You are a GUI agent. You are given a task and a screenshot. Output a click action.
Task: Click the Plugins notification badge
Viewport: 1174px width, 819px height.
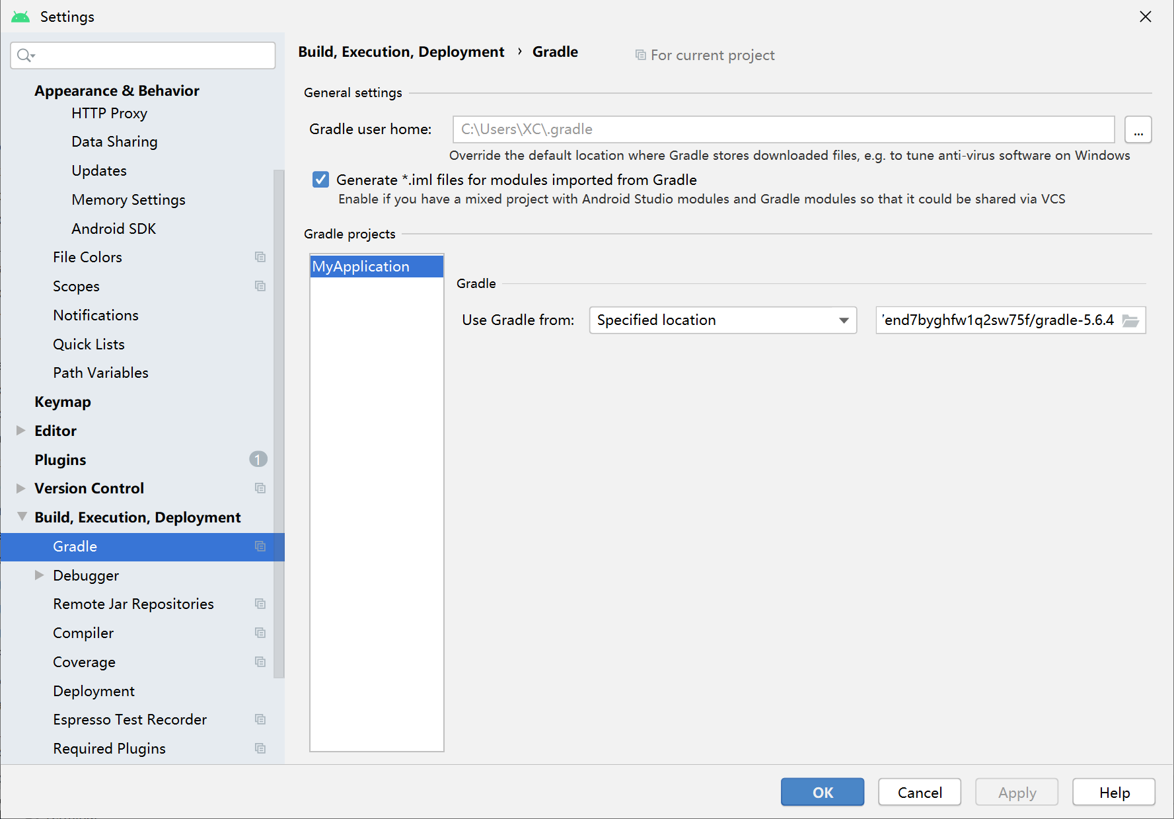[258, 459]
